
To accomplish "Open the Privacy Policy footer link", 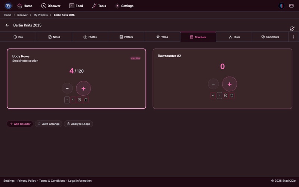I will point(27,181).
